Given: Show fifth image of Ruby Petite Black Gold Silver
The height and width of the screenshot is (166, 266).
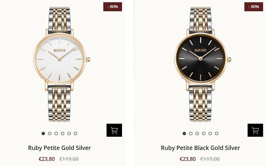Looking at the screenshot, I should pos(210,134).
